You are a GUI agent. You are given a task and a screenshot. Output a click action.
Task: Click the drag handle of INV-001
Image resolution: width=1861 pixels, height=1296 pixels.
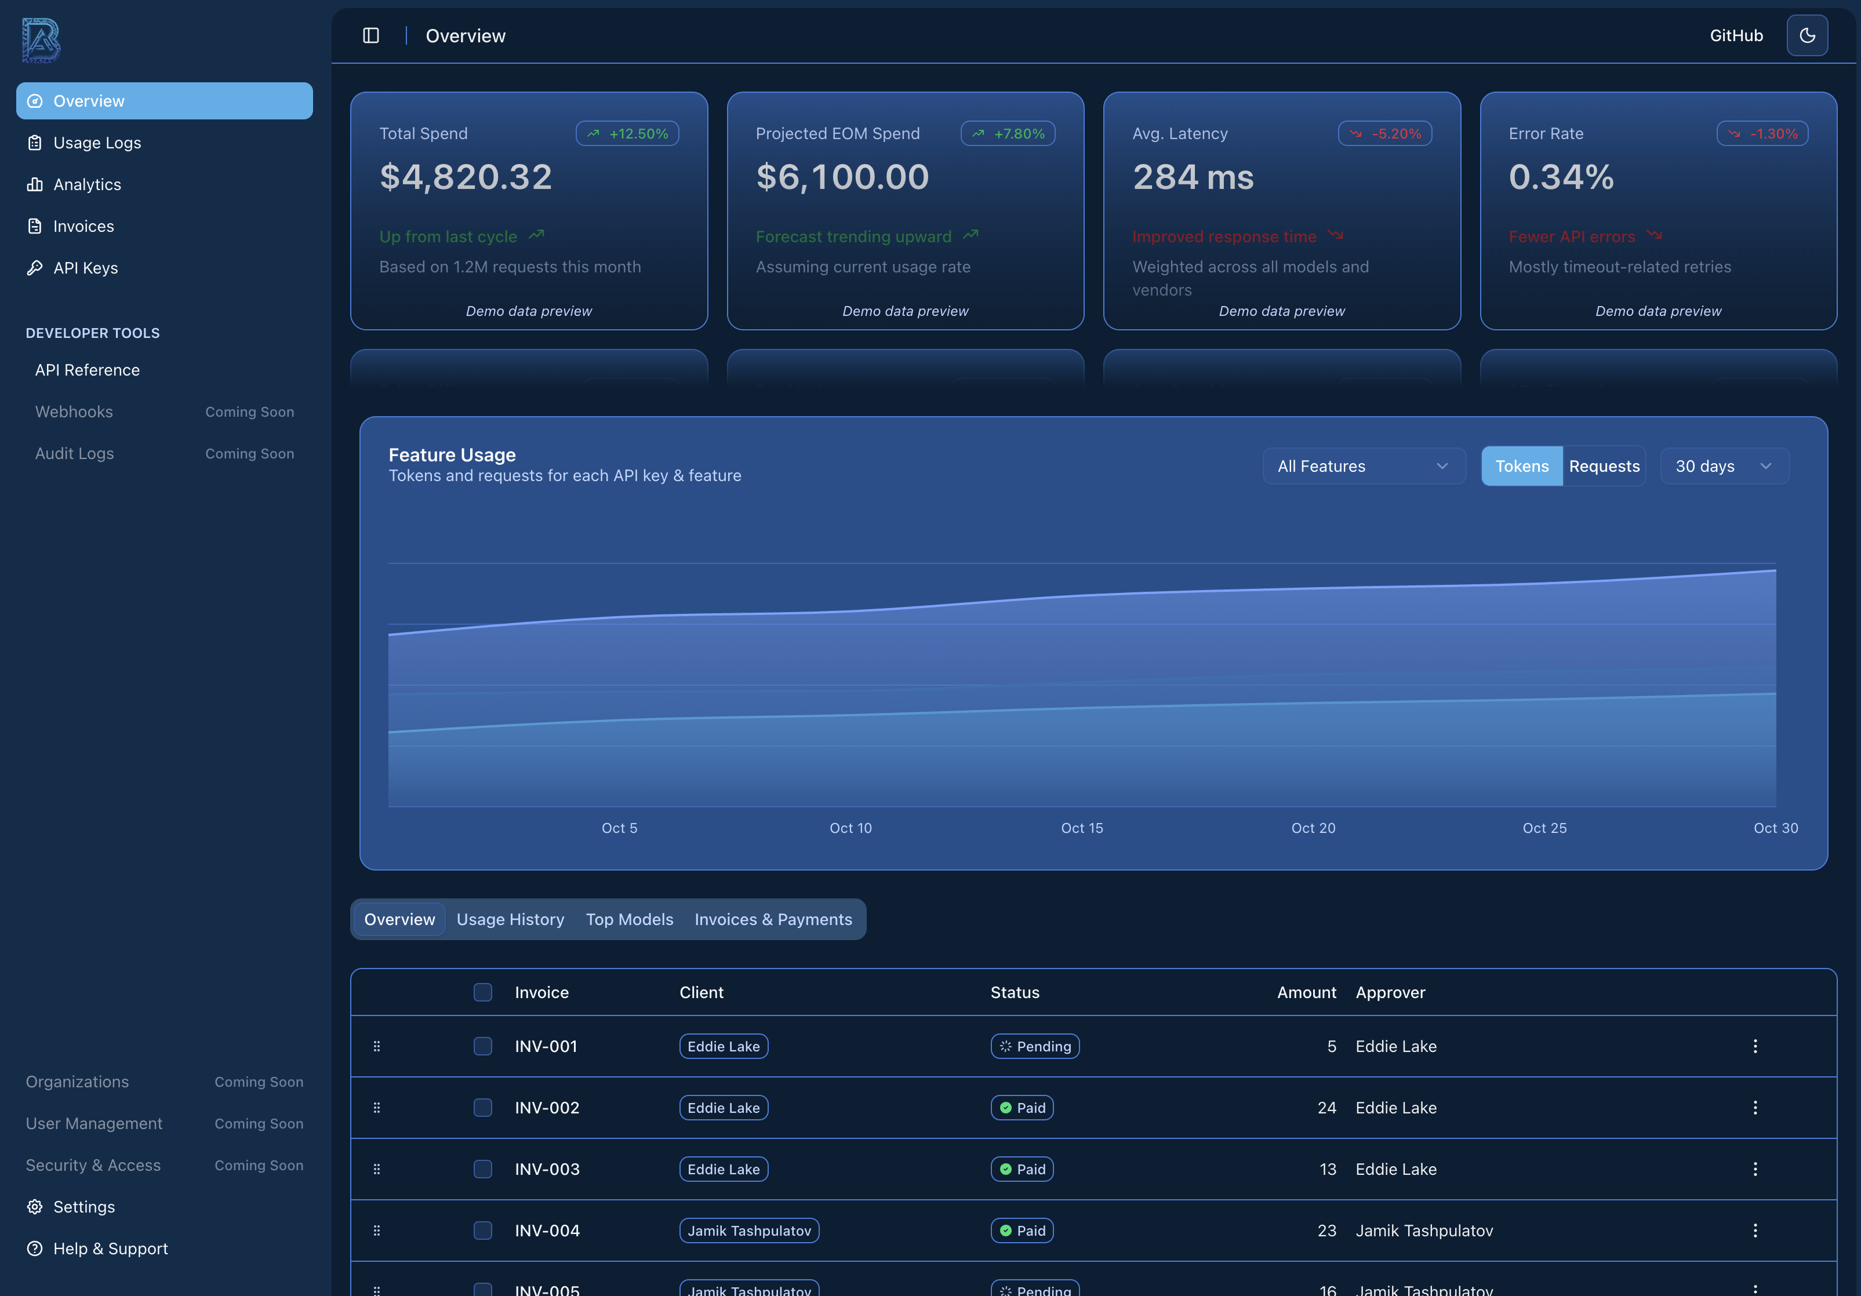click(376, 1046)
